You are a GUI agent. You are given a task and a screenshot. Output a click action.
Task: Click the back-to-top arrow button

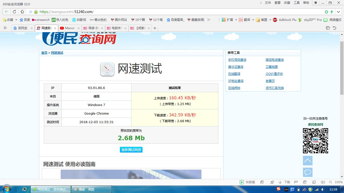(x=308, y=161)
